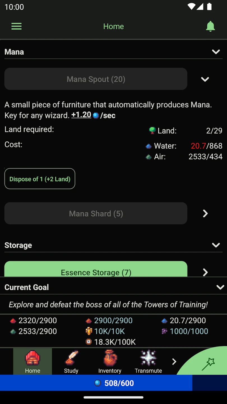The width and height of the screenshot is (227, 404).
Task: Tap the magic wand cast button
Action: pos(208,364)
